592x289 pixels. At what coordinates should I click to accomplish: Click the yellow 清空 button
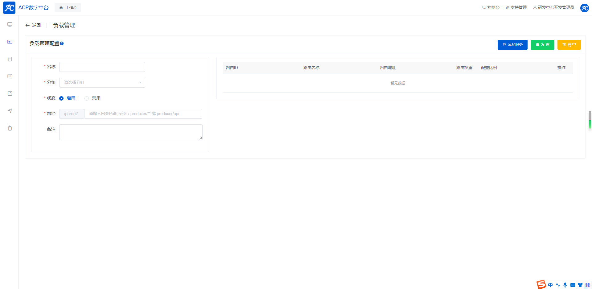pos(569,45)
